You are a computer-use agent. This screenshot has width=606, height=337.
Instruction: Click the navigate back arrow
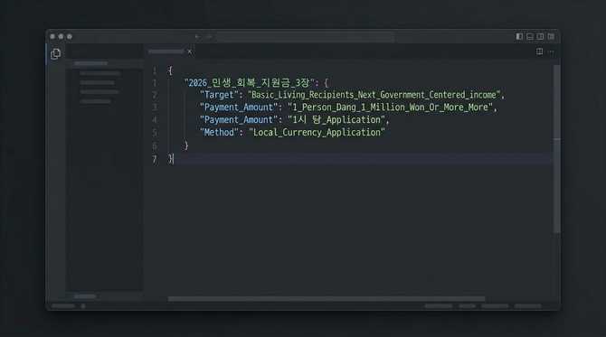(x=197, y=37)
